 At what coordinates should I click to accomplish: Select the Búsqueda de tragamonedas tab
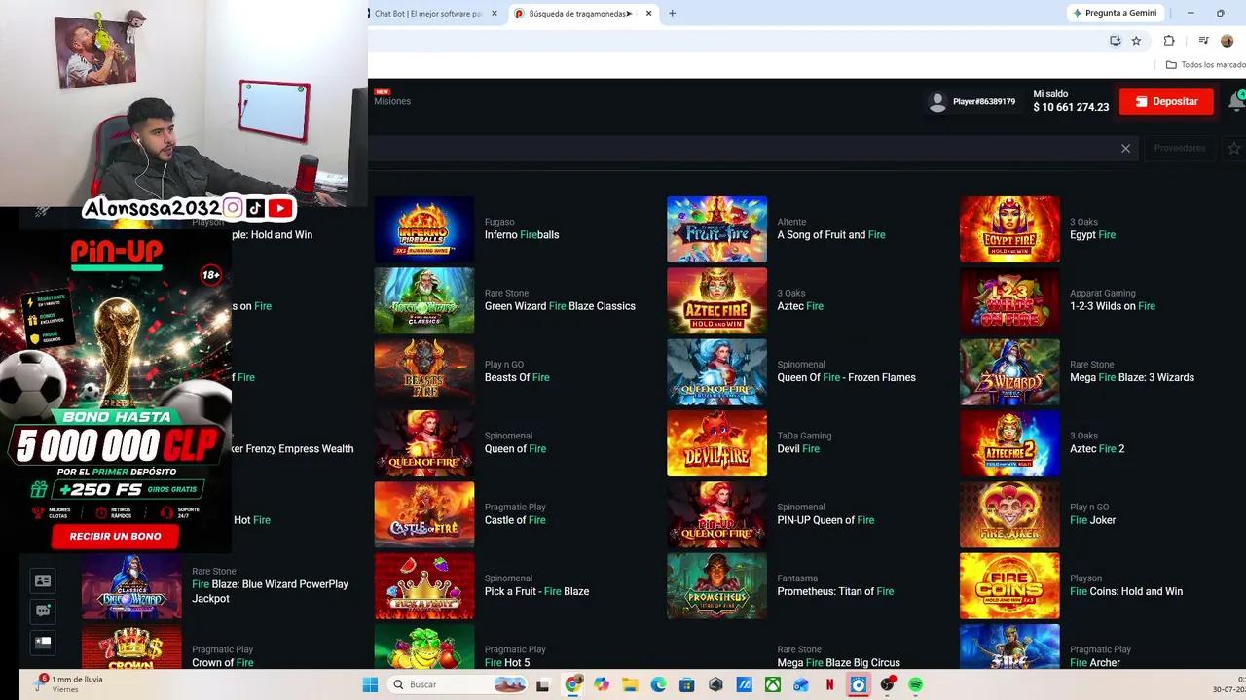(578, 14)
